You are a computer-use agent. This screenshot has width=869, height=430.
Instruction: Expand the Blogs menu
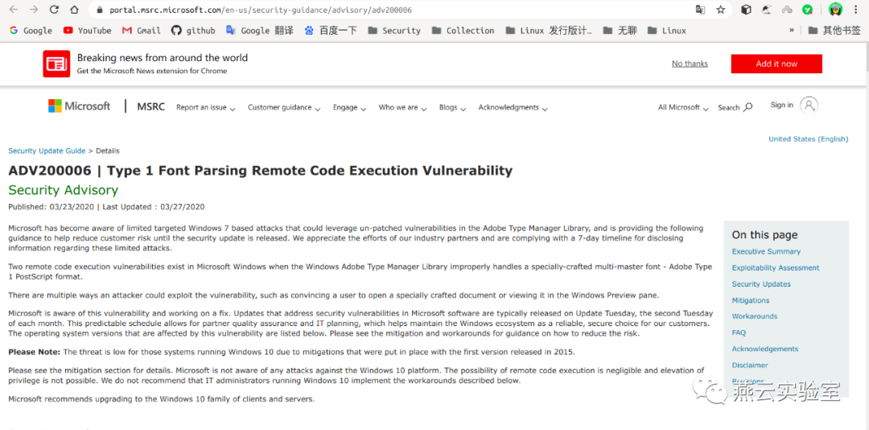(x=452, y=108)
